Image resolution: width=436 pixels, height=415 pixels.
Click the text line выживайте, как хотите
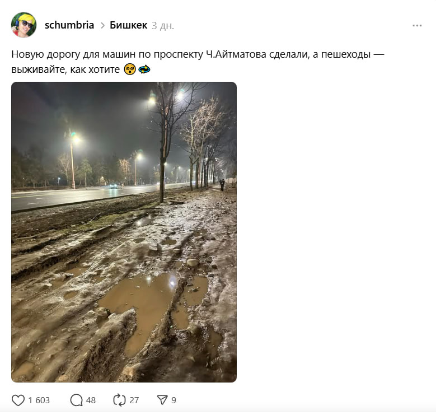65,69
